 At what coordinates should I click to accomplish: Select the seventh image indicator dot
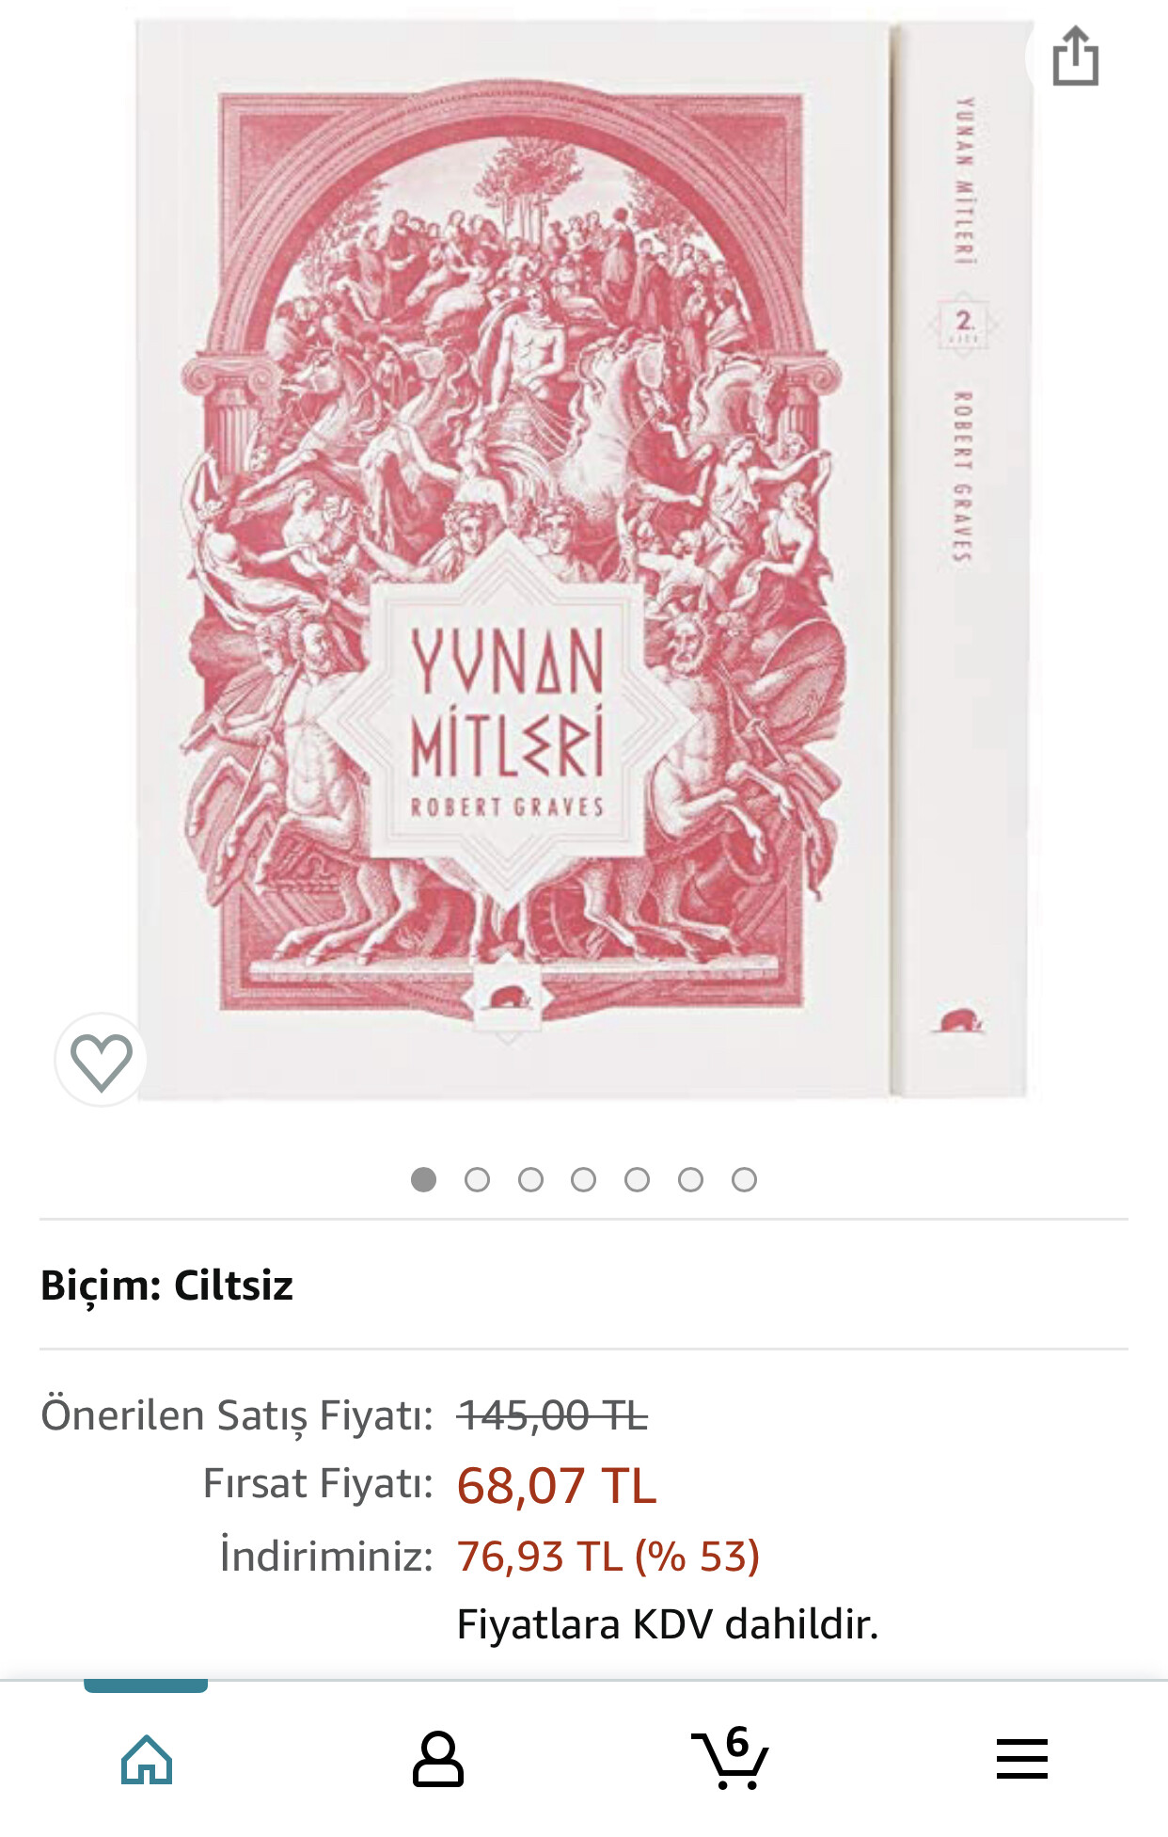coord(744,1179)
